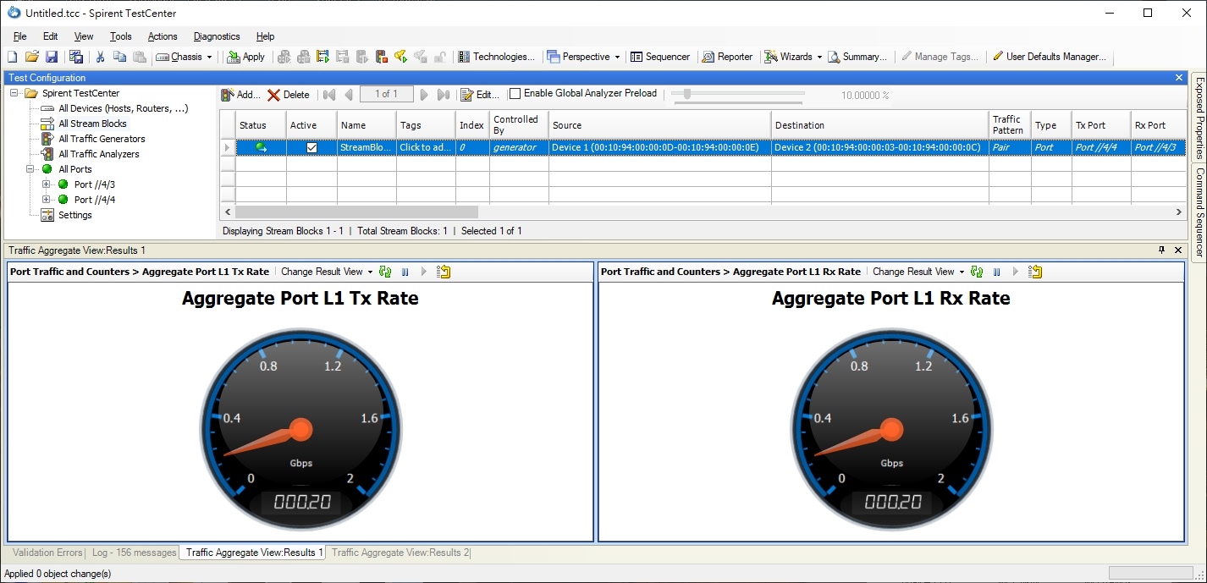Open the Help menu
1207x583 pixels.
click(265, 36)
